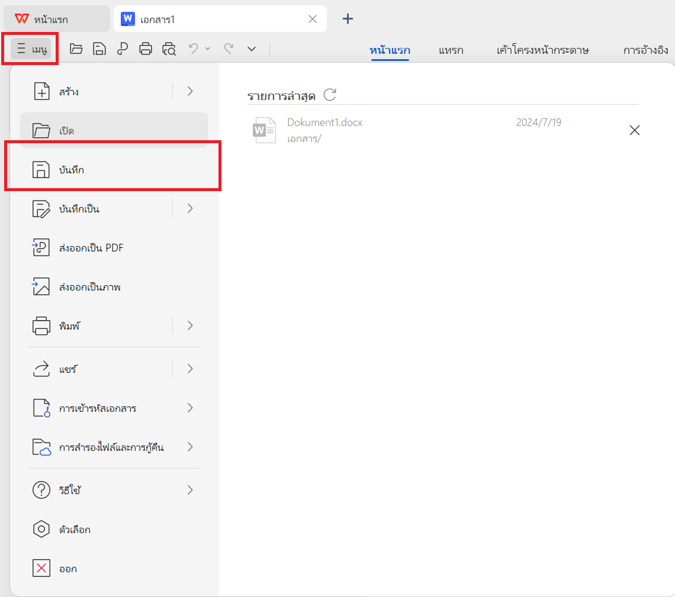The height and width of the screenshot is (597, 675).
Task: Select the Print icon on the toolbar
Action: point(145,49)
